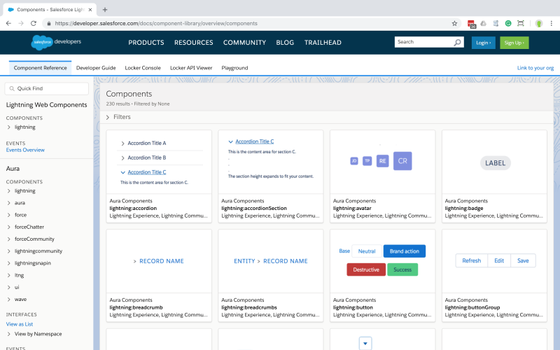
Task: Click the browser forward arrow
Action: click(21, 23)
